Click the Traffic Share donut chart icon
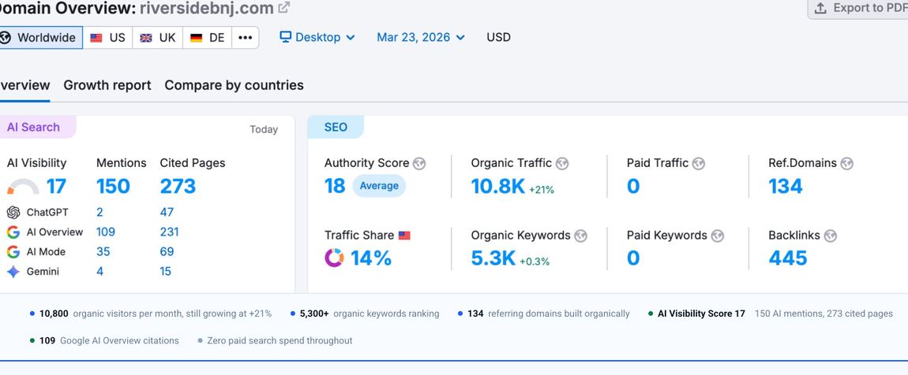908x375 pixels. (x=334, y=258)
